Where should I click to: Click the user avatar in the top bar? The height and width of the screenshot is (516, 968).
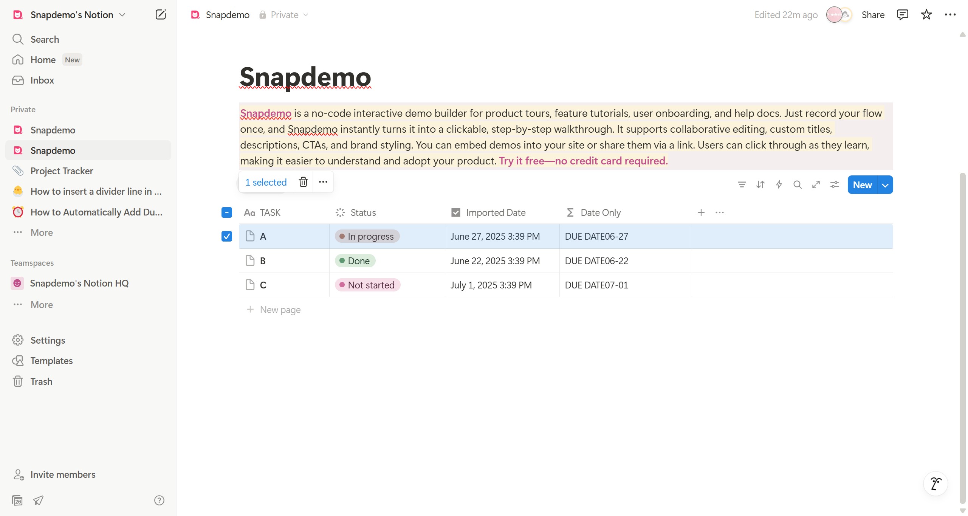point(834,15)
